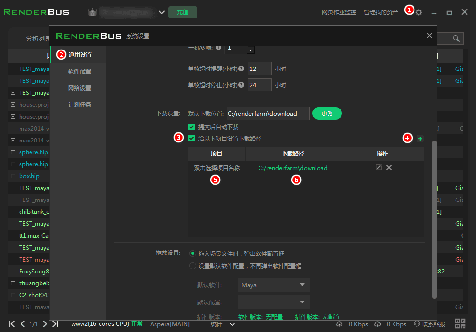Edit the download path row entry
The width and height of the screenshot is (476, 332).
point(379,168)
